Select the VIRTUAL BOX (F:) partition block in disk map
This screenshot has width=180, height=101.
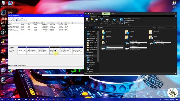[x=78, y=50]
